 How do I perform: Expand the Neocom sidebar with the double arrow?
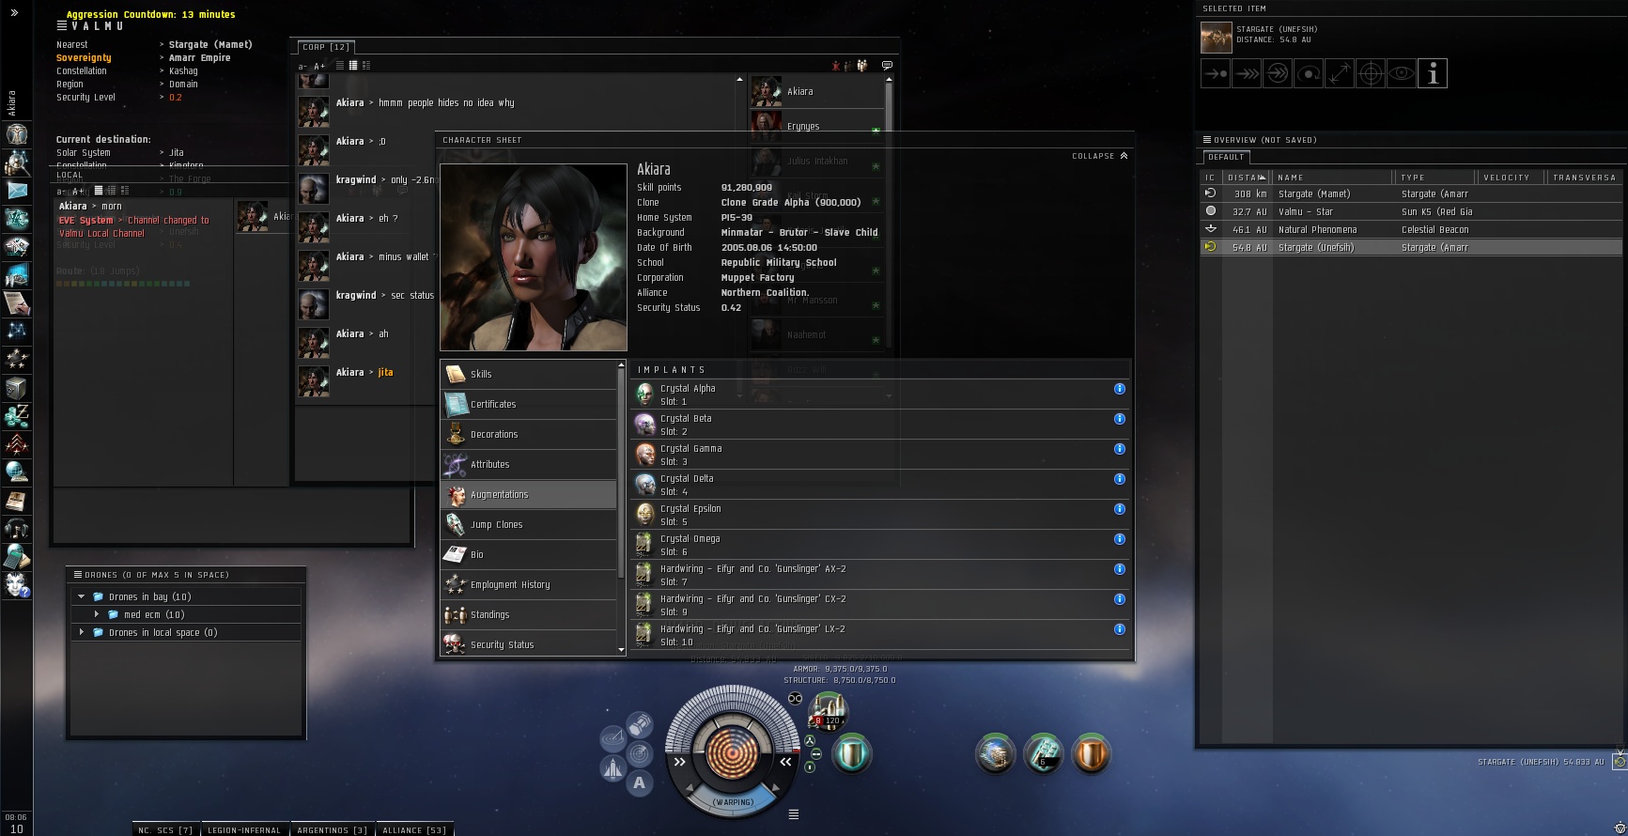[14, 12]
